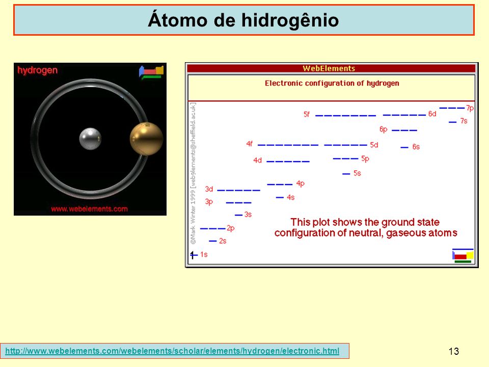This screenshot has height=367, width=489.
Task: Click the '1s' orbital label
Action: pos(204,255)
